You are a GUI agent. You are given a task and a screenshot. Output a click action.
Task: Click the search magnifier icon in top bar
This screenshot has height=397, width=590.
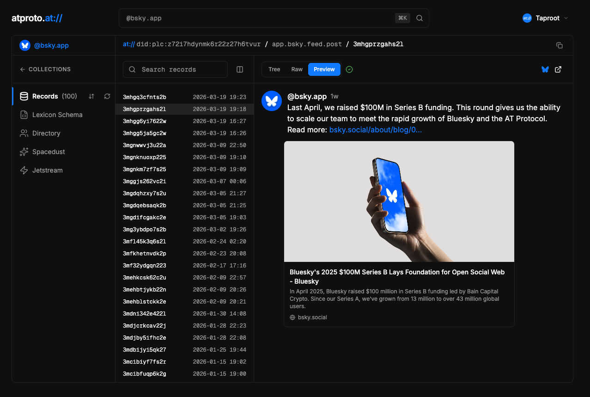tap(420, 18)
